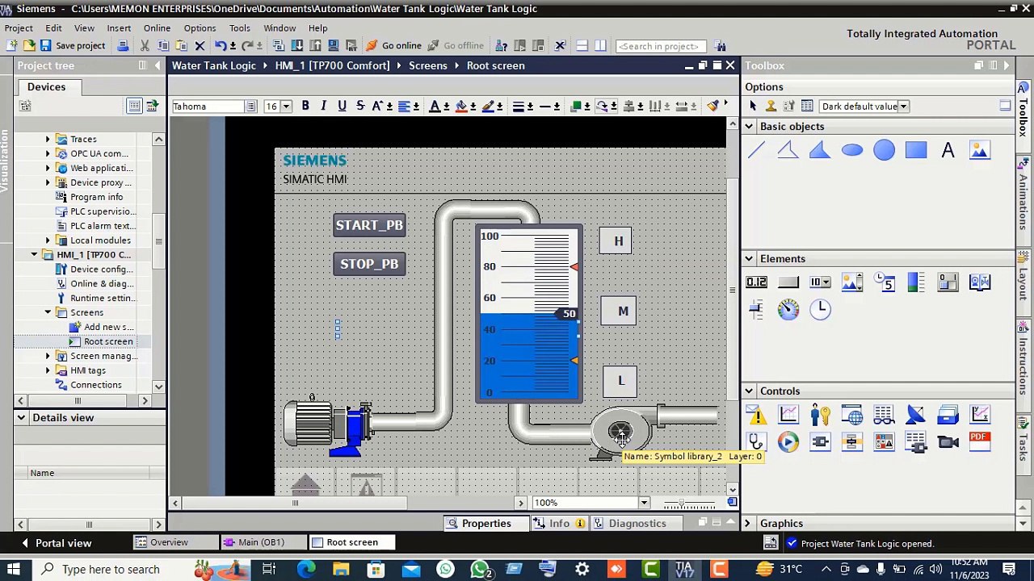The width and height of the screenshot is (1034, 581).
Task: Select the Graphic view object
Action: point(979,150)
